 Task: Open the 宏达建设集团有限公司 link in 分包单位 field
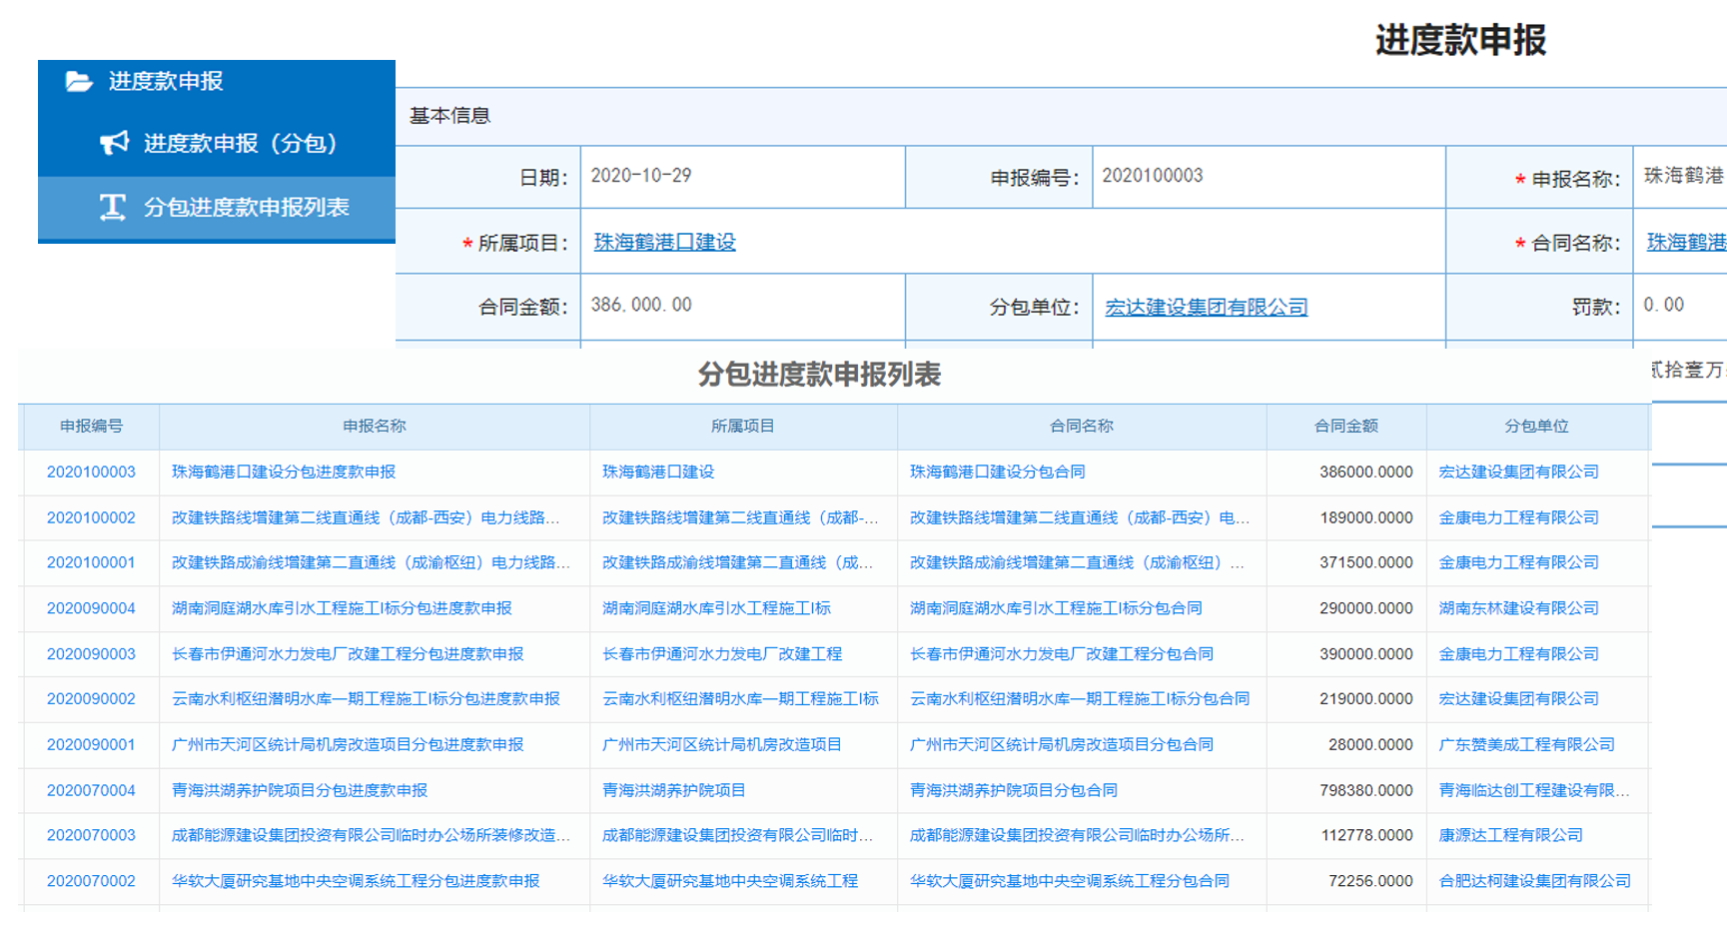click(1206, 307)
